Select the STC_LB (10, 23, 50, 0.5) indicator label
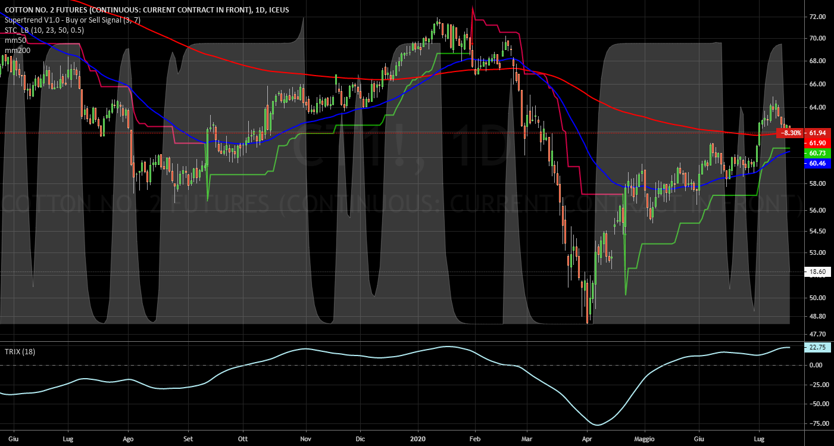 click(44, 30)
